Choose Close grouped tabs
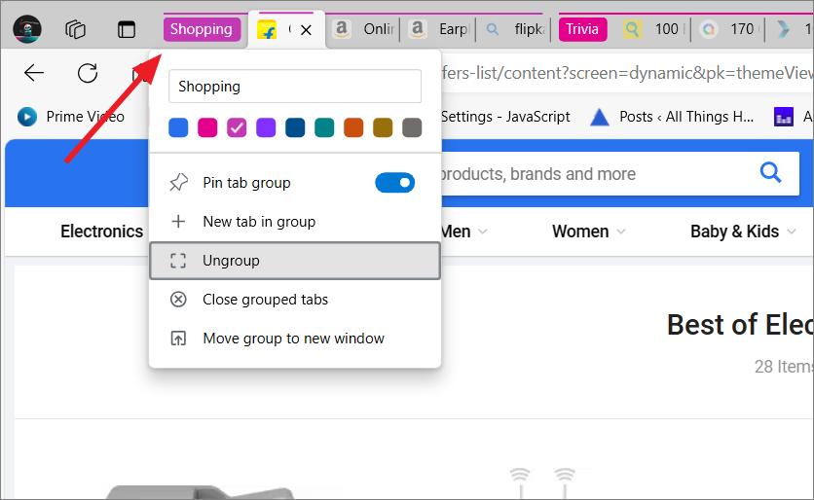 point(295,300)
